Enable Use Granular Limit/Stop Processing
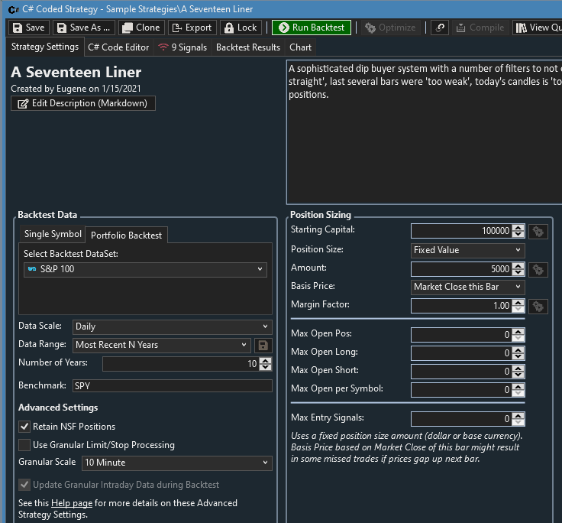The image size is (562, 523). pos(24,445)
